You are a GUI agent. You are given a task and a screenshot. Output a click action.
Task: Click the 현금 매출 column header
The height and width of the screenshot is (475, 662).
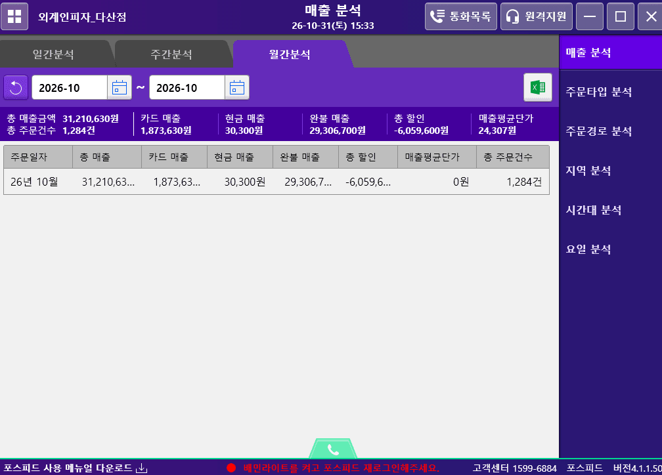coord(240,157)
